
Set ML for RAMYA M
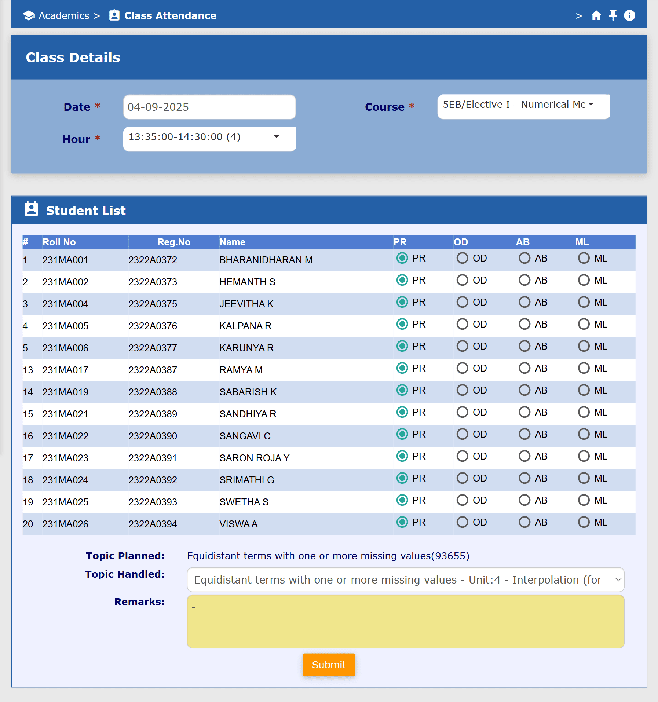[584, 368]
